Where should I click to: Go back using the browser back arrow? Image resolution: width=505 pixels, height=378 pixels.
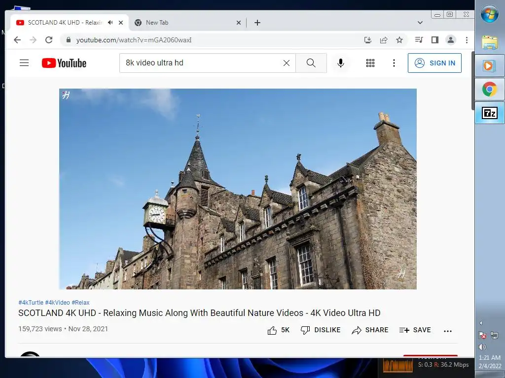pyautogui.click(x=17, y=40)
